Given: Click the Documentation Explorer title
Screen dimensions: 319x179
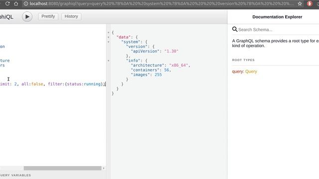Looking at the screenshot, I should 277,17.
